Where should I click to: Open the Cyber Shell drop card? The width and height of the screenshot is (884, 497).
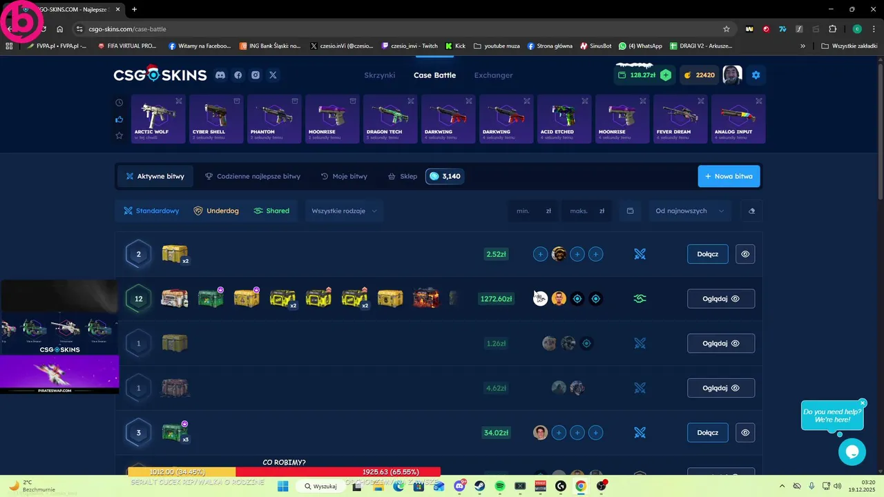coord(216,119)
